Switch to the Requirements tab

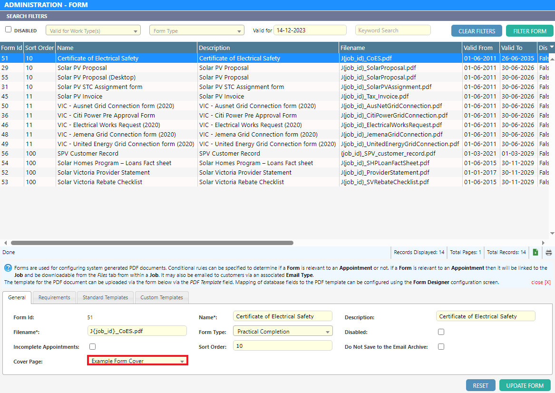coord(54,297)
